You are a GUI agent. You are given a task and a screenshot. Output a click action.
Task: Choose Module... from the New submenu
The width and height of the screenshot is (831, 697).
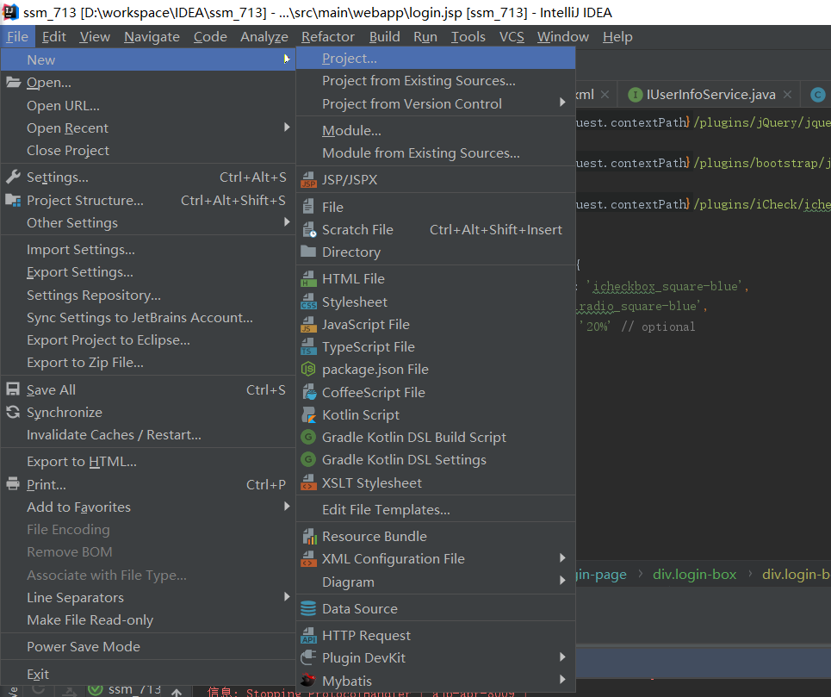point(436,130)
